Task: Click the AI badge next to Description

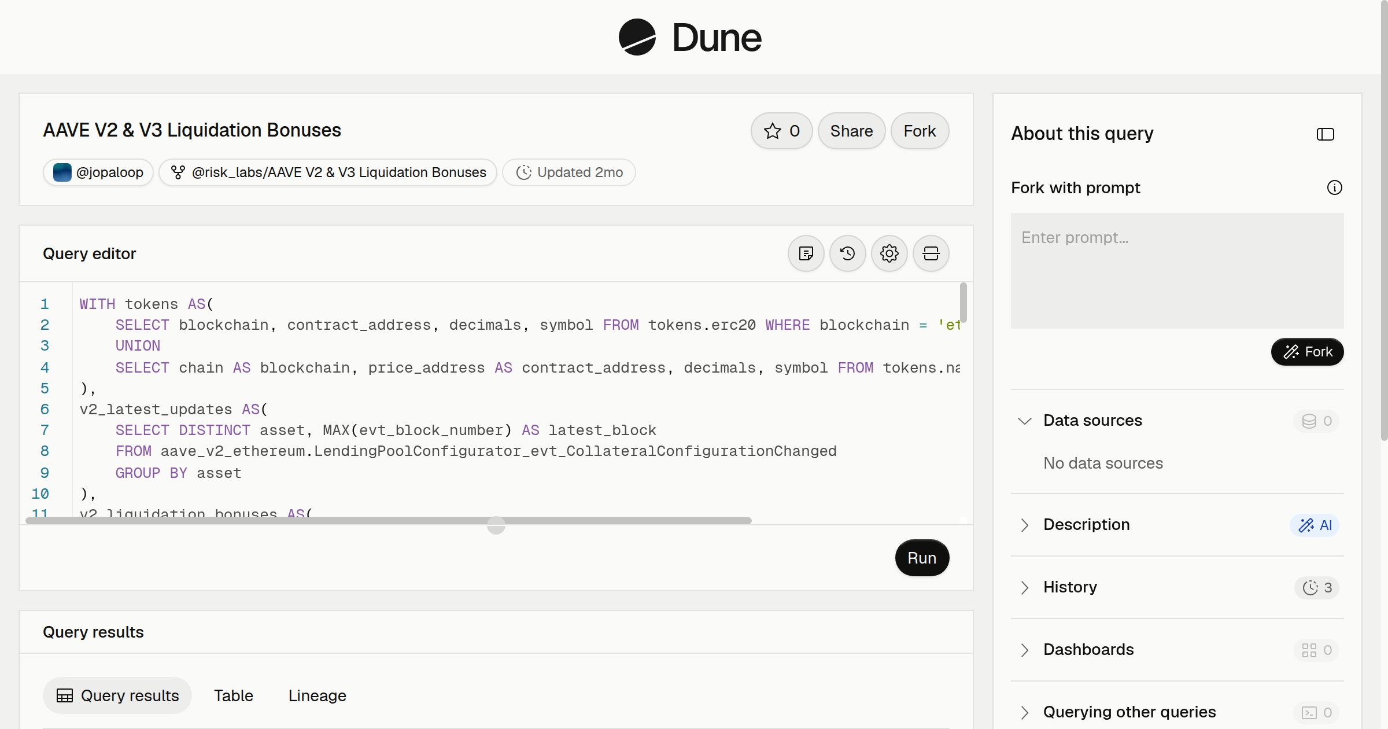Action: (x=1315, y=525)
